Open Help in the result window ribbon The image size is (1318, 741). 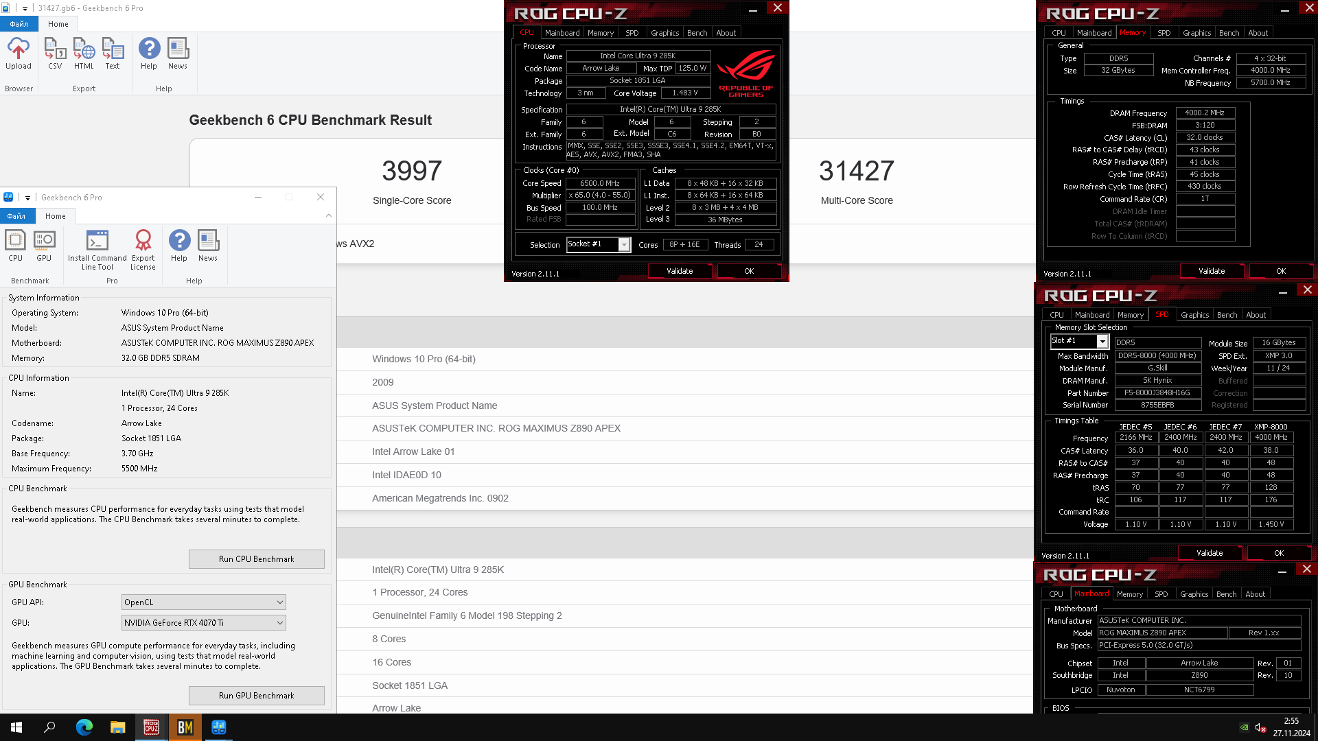149,54
